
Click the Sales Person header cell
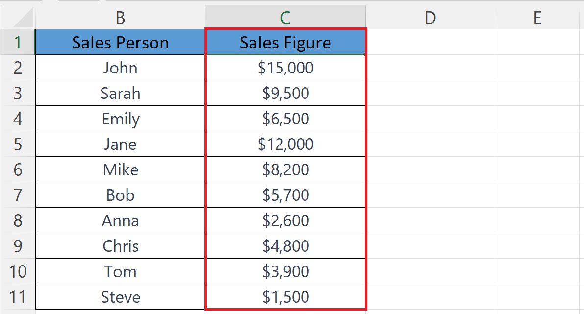tap(120, 43)
